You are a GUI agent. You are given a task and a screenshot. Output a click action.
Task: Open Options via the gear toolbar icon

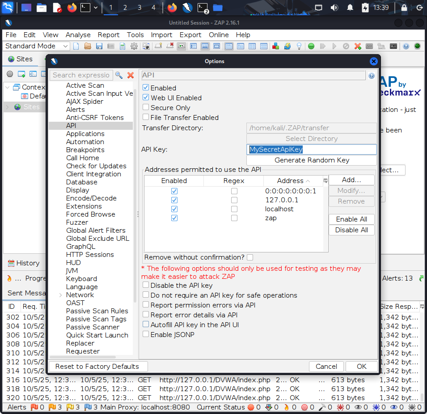pyautogui.click(x=134, y=46)
